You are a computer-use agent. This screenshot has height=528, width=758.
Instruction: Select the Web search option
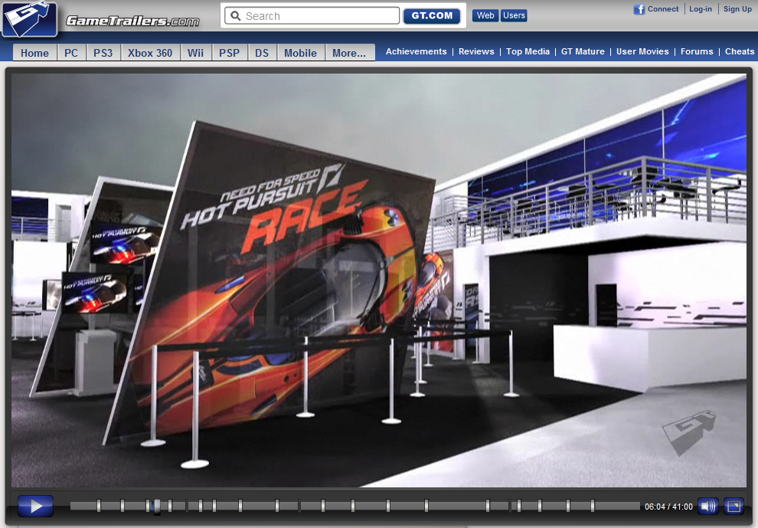click(485, 15)
